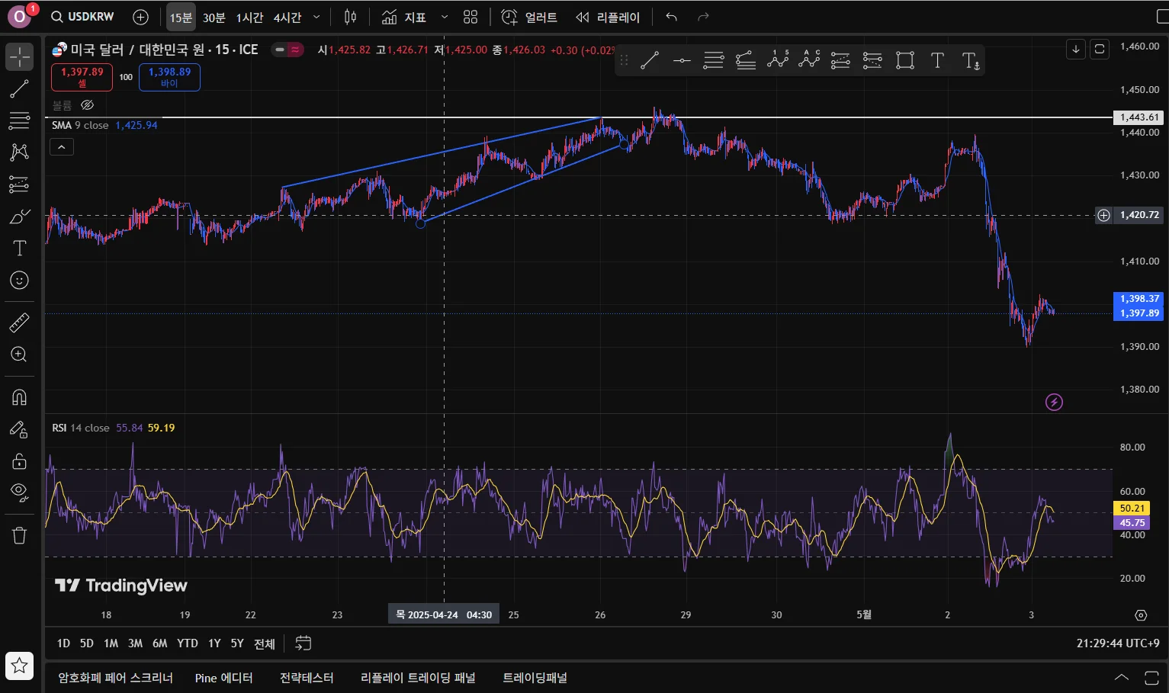Pick rectangle shape in floating toolbar
Screen dimensions: 1169x693
point(905,60)
